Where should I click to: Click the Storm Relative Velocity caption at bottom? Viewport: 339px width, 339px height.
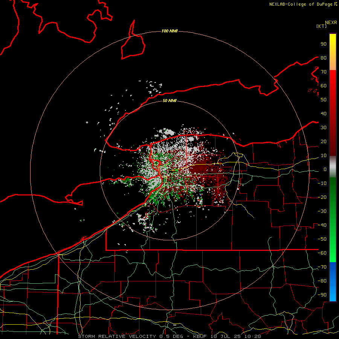[x=169, y=336]
